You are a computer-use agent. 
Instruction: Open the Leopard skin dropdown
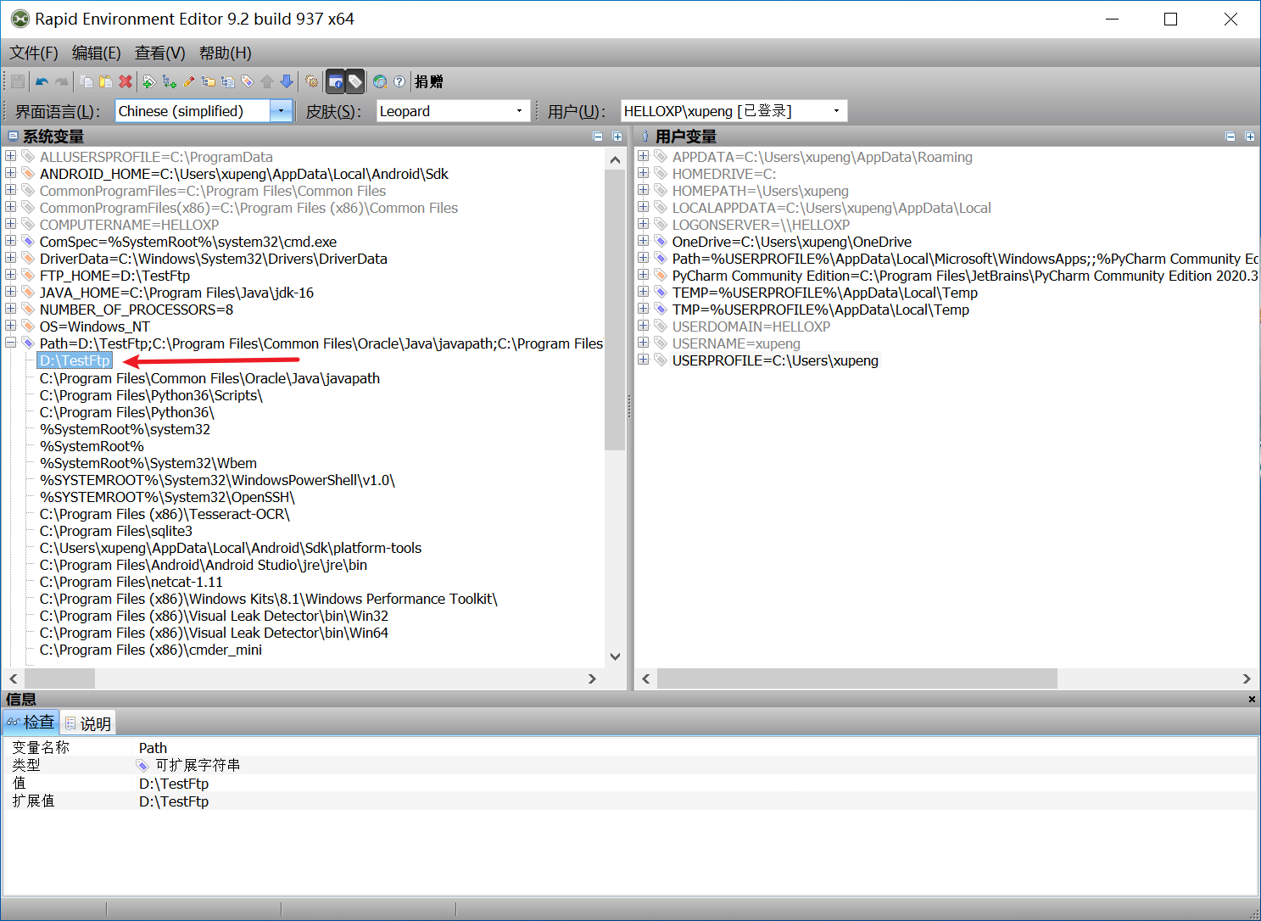pos(518,110)
